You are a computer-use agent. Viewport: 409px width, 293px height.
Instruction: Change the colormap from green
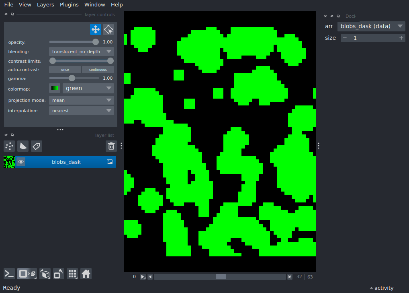(88, 88)
